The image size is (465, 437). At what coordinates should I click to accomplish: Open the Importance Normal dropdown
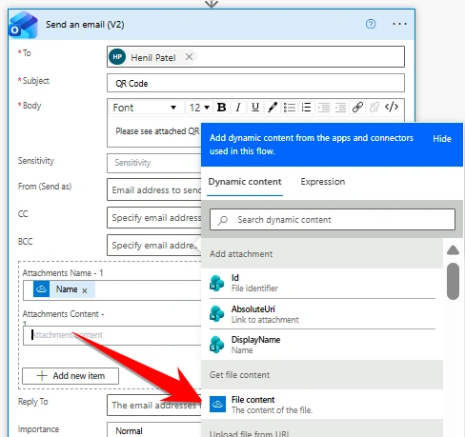[x=154, y=429]
